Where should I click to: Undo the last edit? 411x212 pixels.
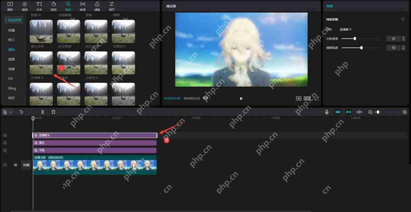[21, 112]
